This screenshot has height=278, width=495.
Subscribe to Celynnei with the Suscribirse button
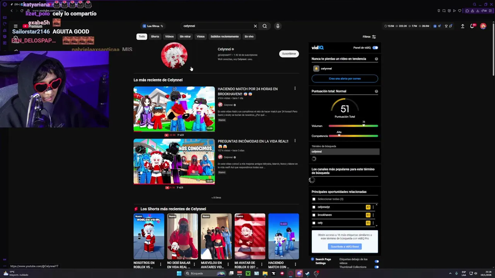coord(289,54)
